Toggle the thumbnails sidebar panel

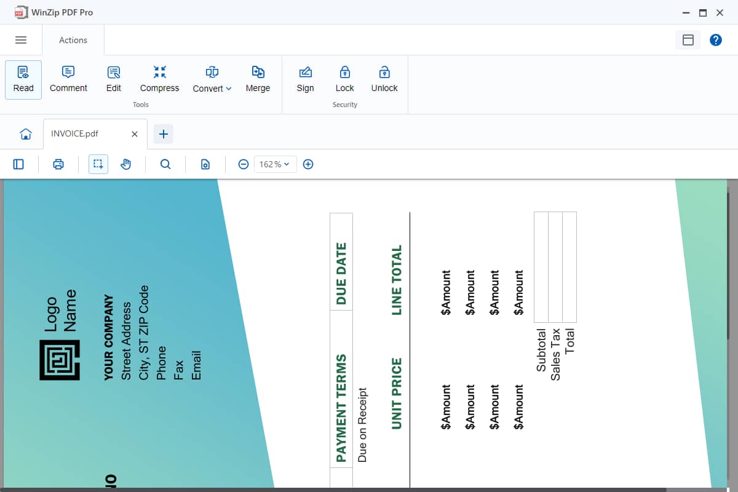[x=18, y=164]
